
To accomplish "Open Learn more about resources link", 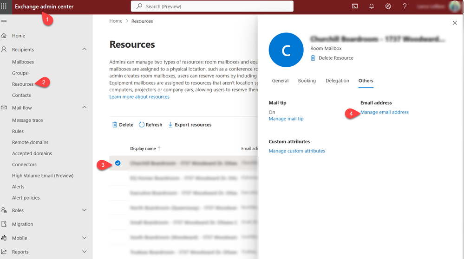I will (139, 96).
